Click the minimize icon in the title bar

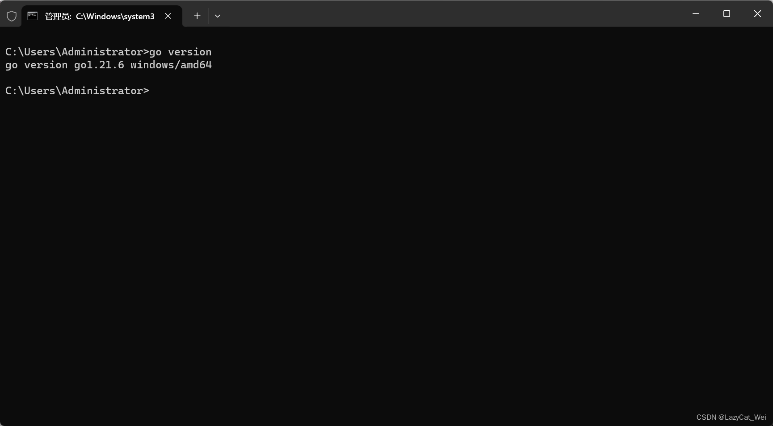[695, 13]
